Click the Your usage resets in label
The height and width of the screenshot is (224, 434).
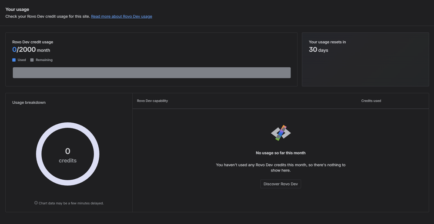pyautogui.click(x=327, y=42)
